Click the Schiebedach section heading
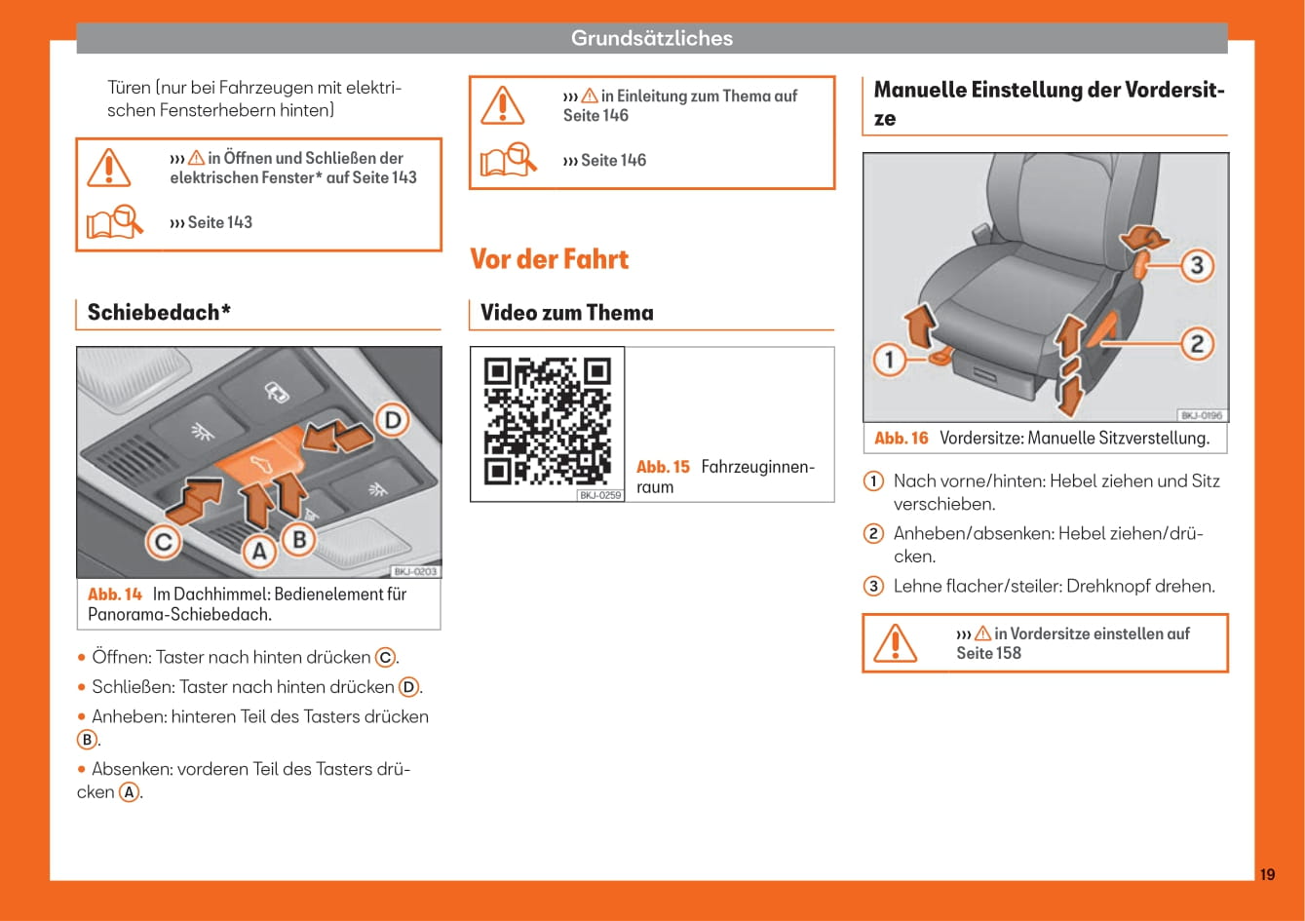The image size is (1305, 921). 159,312
